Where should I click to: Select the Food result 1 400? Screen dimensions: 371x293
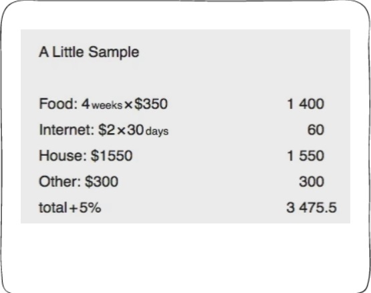(x=305, y=104)
